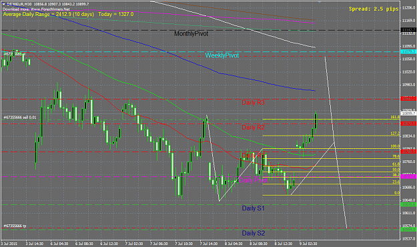The height and width of the screenshot is (247, 417).
Task: Click 10686.0 on the price scale
Action: pos(409,188)
